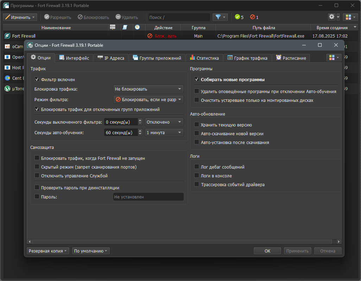Check Авто-скачивание новой версии
The height and width of the screenshot is (281, 361).
pyautogui.click(x=197, y=133)
